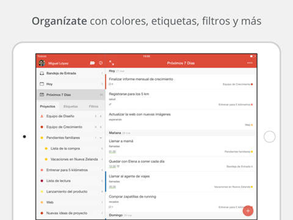The height and width of the screenshot is (220, 293).
Task: Open task Registrarse para los 5 km
Action: pos(181,99)
